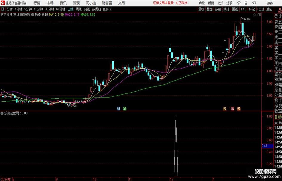Click the 通达信 red logo icon

3,3
